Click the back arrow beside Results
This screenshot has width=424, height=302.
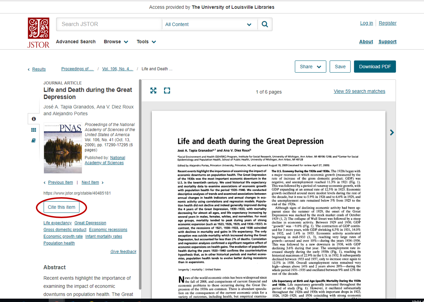(29, 69)
